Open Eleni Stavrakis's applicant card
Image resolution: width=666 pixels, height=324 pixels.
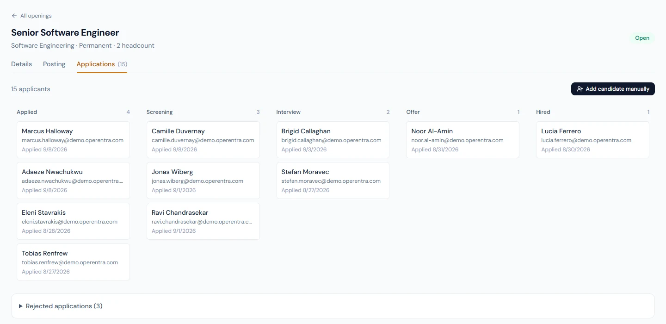(x=73, y=221)
